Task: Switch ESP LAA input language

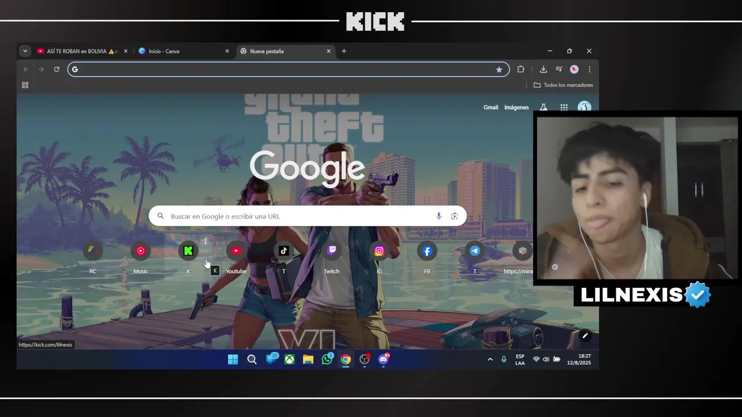Action: [x=520, y=360]
